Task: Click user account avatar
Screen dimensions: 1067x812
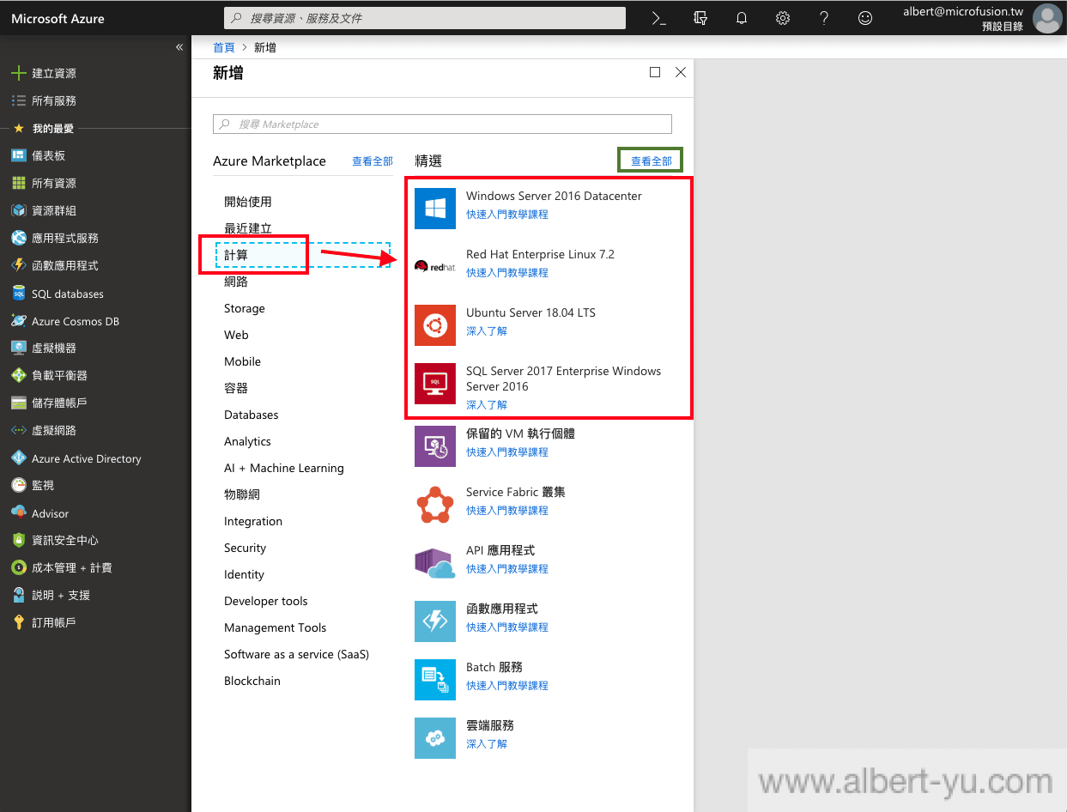Action: (1047, 18)
